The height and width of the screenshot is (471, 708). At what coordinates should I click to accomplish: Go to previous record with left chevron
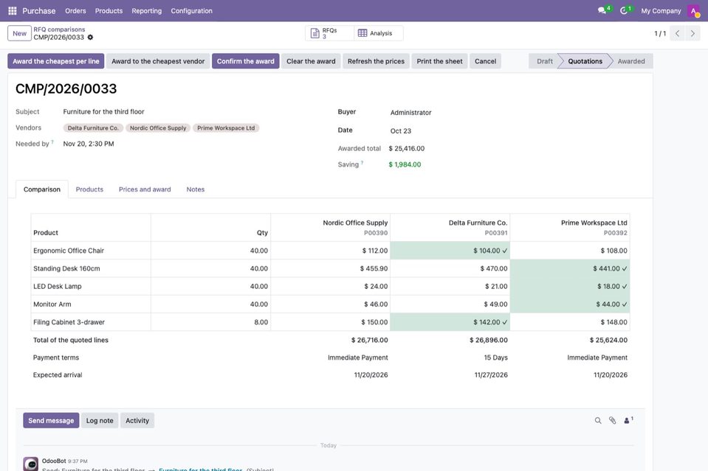coord(677,33)
